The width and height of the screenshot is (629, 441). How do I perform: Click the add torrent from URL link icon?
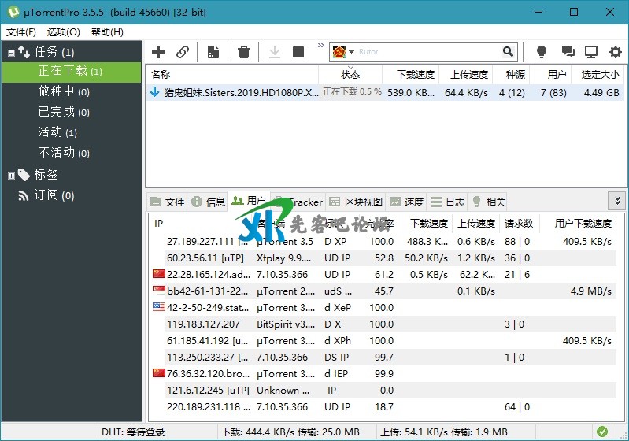[183, 52]
